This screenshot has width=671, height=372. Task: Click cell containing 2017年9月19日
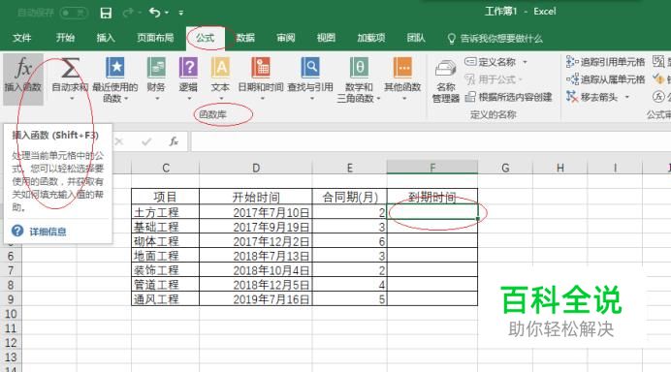coord(256,227)
